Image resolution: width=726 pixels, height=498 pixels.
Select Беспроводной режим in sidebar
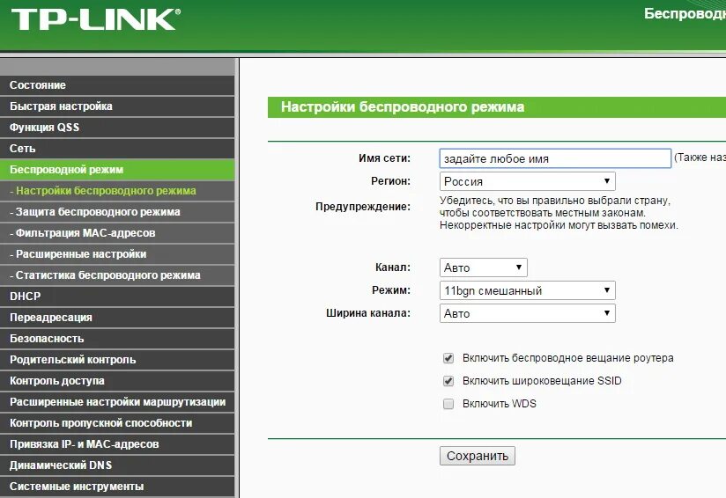(x=117, y=170)
